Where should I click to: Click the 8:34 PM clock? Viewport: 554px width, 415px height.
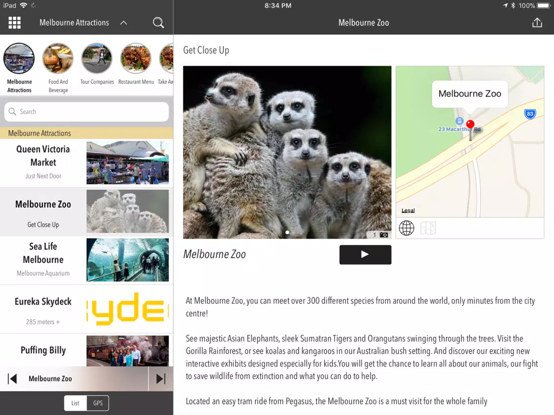point(278,5)
